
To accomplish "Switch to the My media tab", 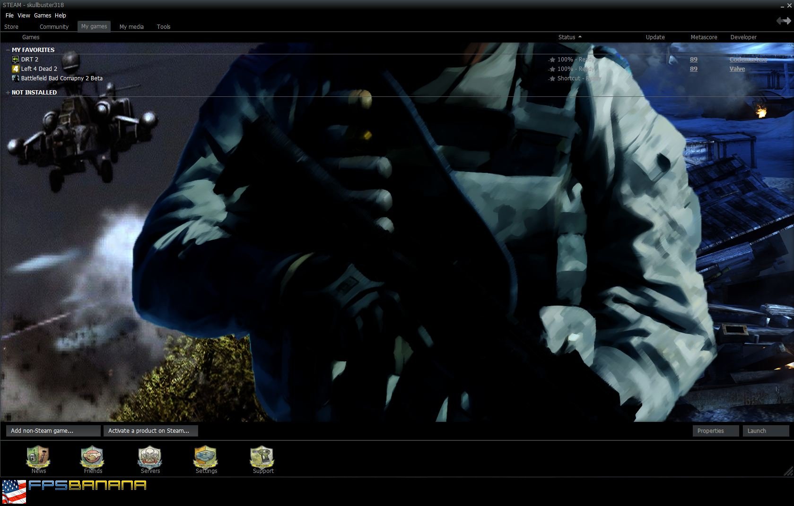I will pyautogui.click(x=131, y=27).
